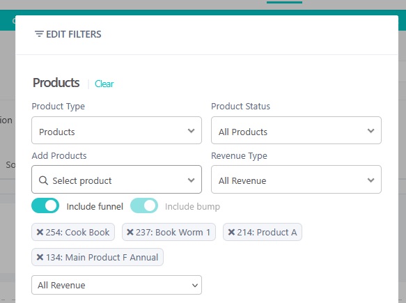Remove the 237: Book Worm 1 tag
This screenshot has height=303, width=406.
point(130,232)
